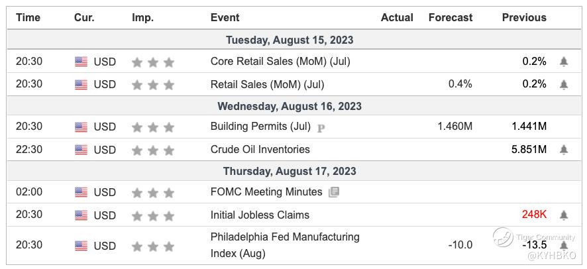The width and height of the screenshot is (587, 269).
Task: Open Philadelphia Fed Manufacturing Index event
Action: 285,244
